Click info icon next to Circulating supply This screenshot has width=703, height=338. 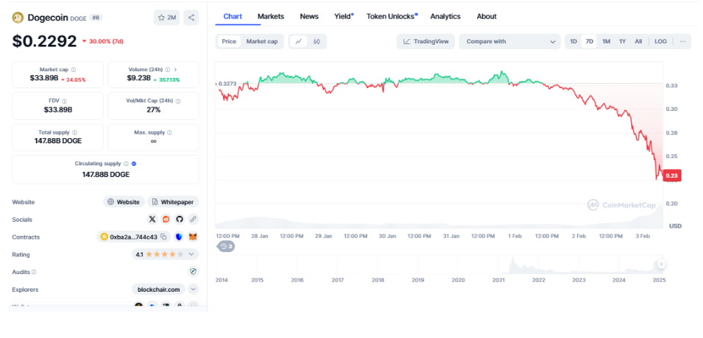pyautogui.click(x=126, y=164)
